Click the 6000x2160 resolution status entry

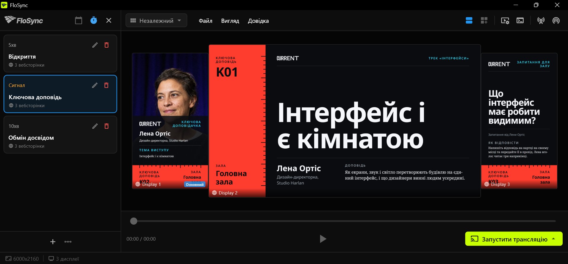22,259
